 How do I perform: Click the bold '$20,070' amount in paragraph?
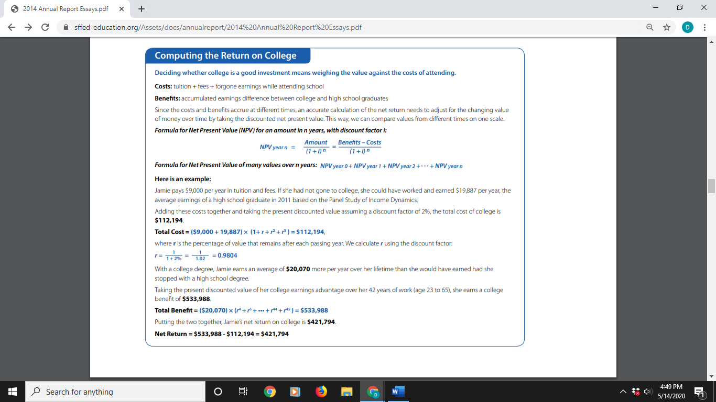point(298,269)
